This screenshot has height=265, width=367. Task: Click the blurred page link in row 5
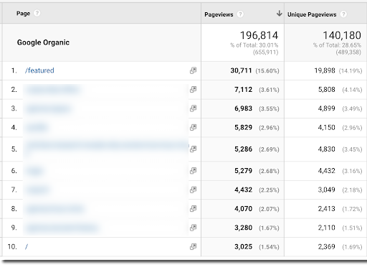point(107,146)
